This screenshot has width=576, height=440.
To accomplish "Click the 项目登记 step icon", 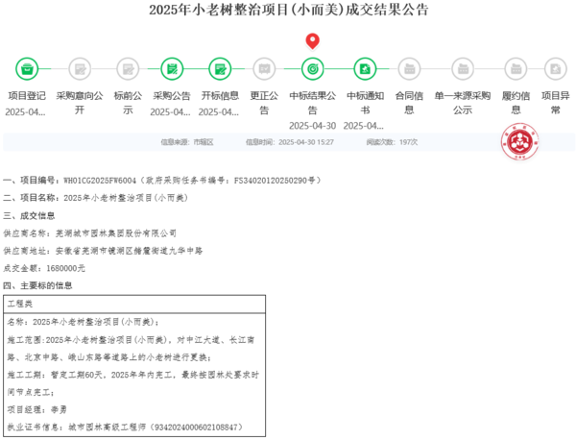I will (27, 69).
